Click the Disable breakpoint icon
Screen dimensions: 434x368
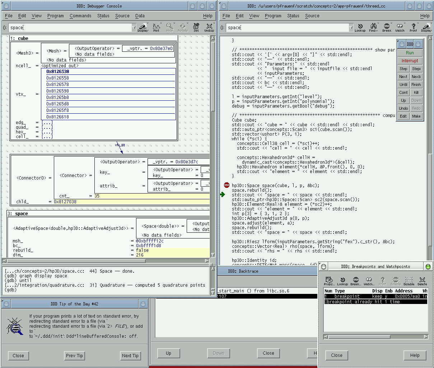coord(409,281)
